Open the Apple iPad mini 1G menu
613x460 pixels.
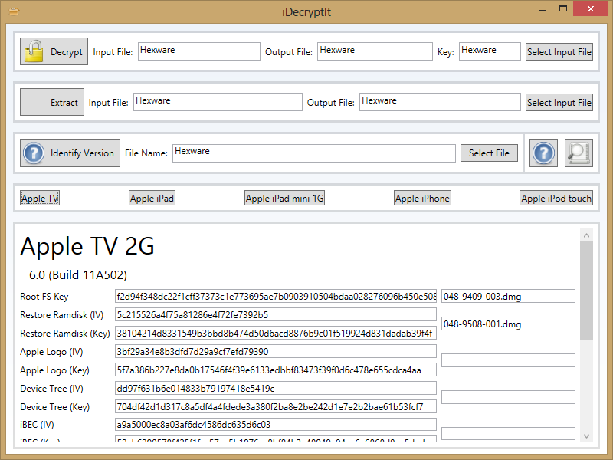click(284, 199)
